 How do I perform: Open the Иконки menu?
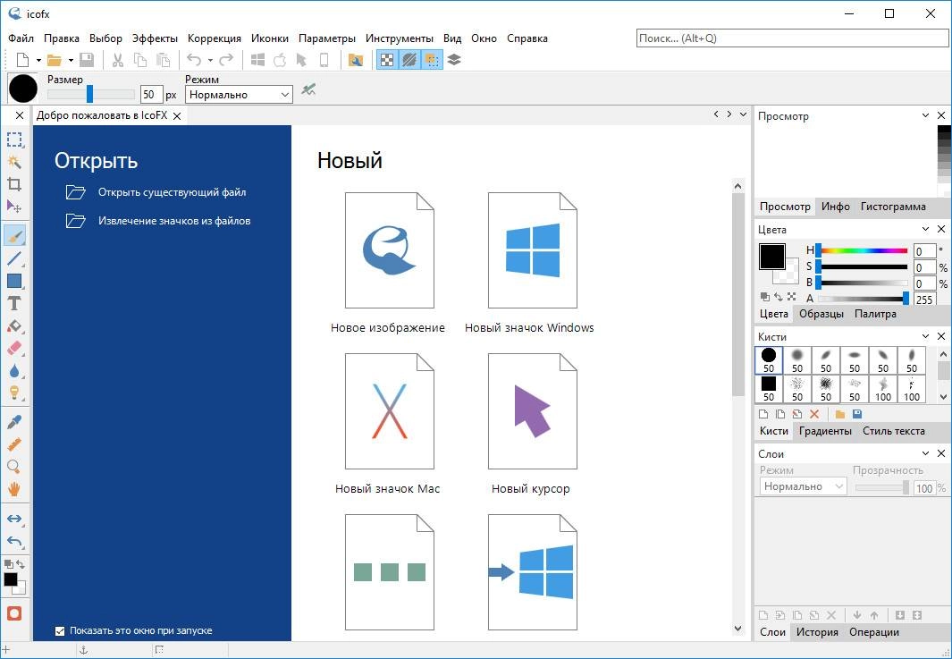pos(270,38)
